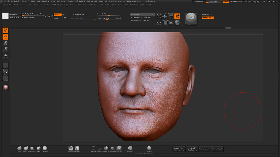Toggle BackfaceMask option
280x157 pixels.
[x=28, y=18]
